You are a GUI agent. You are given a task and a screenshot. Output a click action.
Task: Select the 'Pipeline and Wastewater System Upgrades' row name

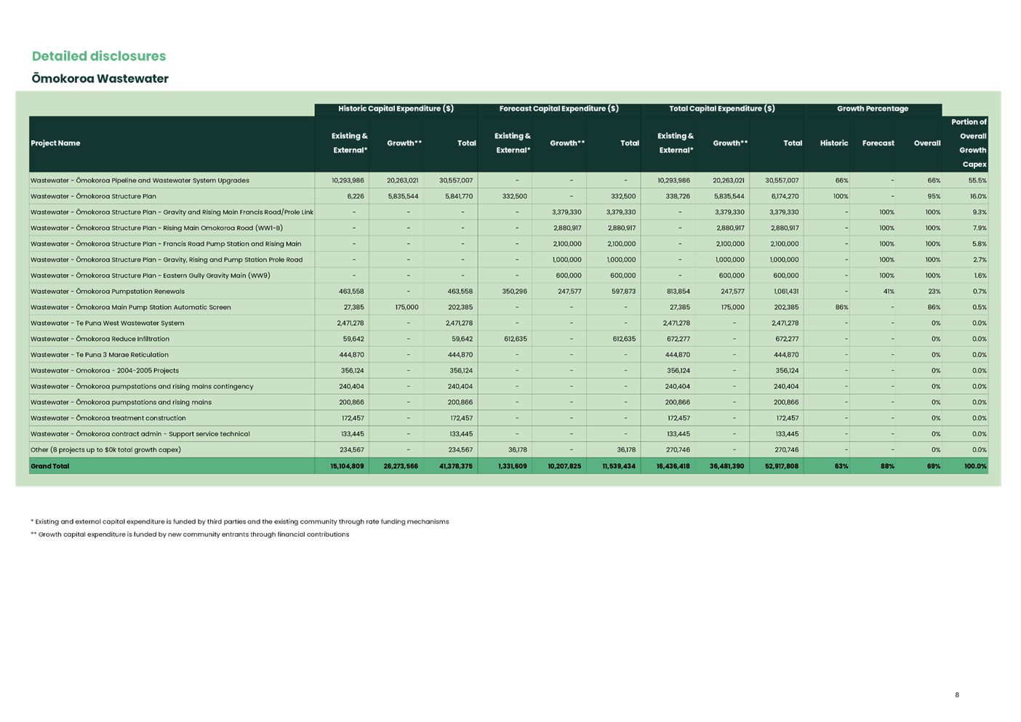click(x=140, y=180)
